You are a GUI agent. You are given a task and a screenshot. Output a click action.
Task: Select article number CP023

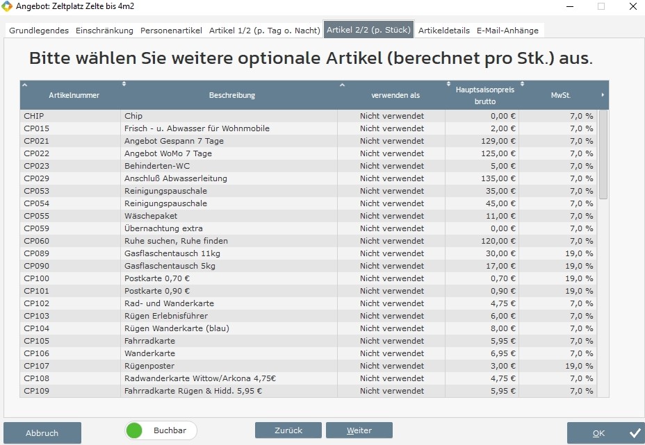70,166
